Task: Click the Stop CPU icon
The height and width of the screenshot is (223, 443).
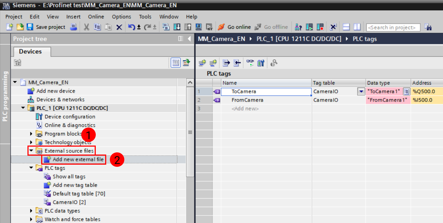Action: [320, 27]
